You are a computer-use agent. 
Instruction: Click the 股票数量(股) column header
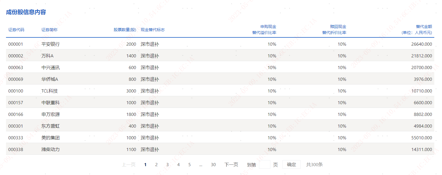pos(125,29)
